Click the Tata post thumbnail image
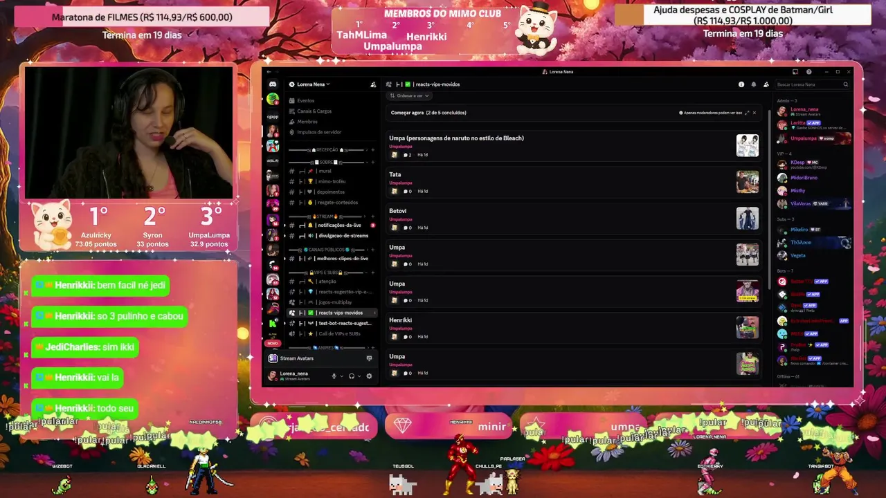 pyautogui.click(x=748, y=182)
